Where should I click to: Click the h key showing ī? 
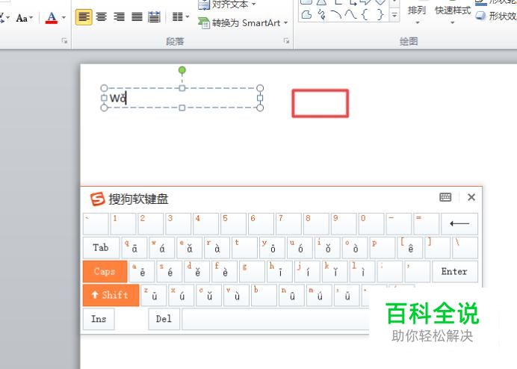(x=279, y=271)
